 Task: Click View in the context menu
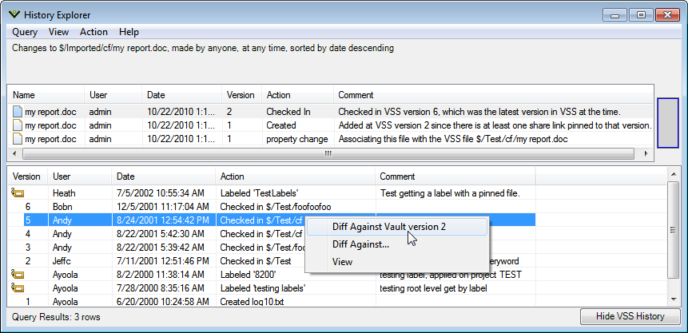[342, 262]
